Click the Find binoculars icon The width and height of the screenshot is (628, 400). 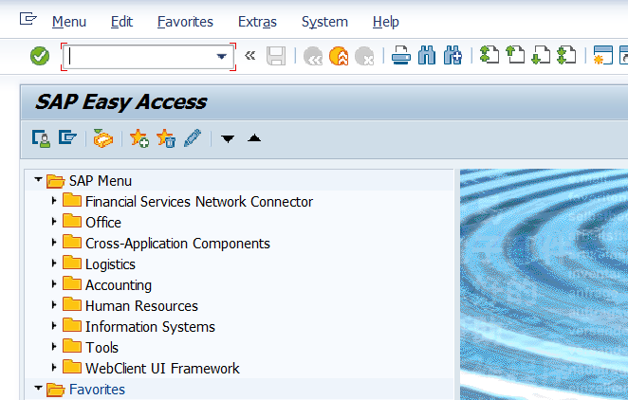click(x=427, y=57)
